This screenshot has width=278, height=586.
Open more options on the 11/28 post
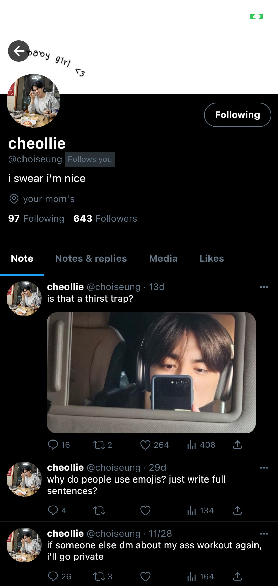point(264,534)
